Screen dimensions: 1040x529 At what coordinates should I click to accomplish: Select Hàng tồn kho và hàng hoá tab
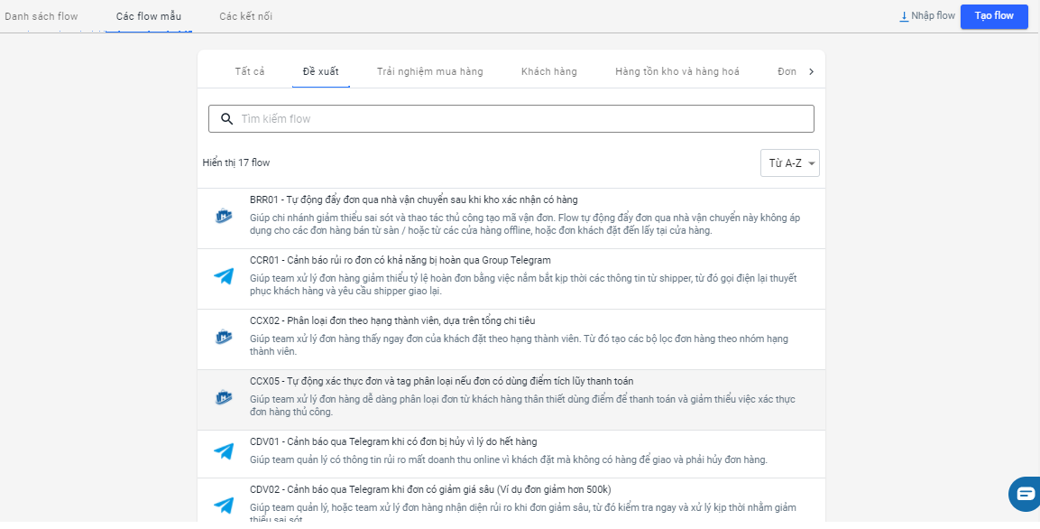(676, 71)
